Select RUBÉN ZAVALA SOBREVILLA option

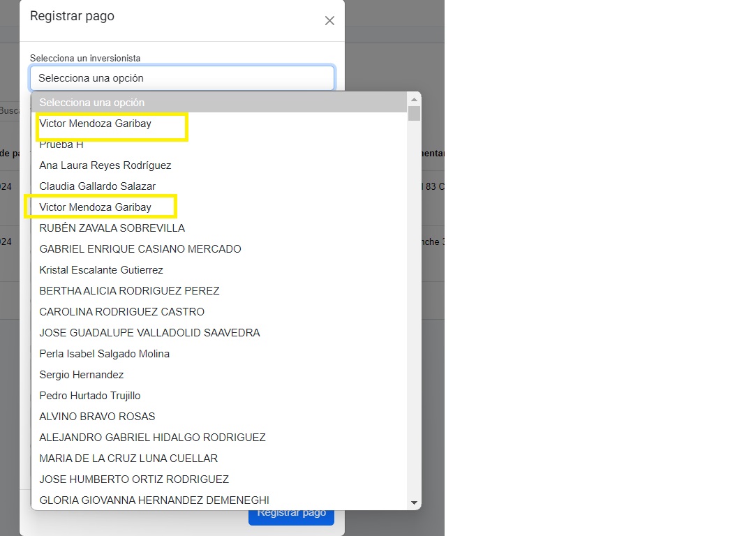tap(112, 228)
